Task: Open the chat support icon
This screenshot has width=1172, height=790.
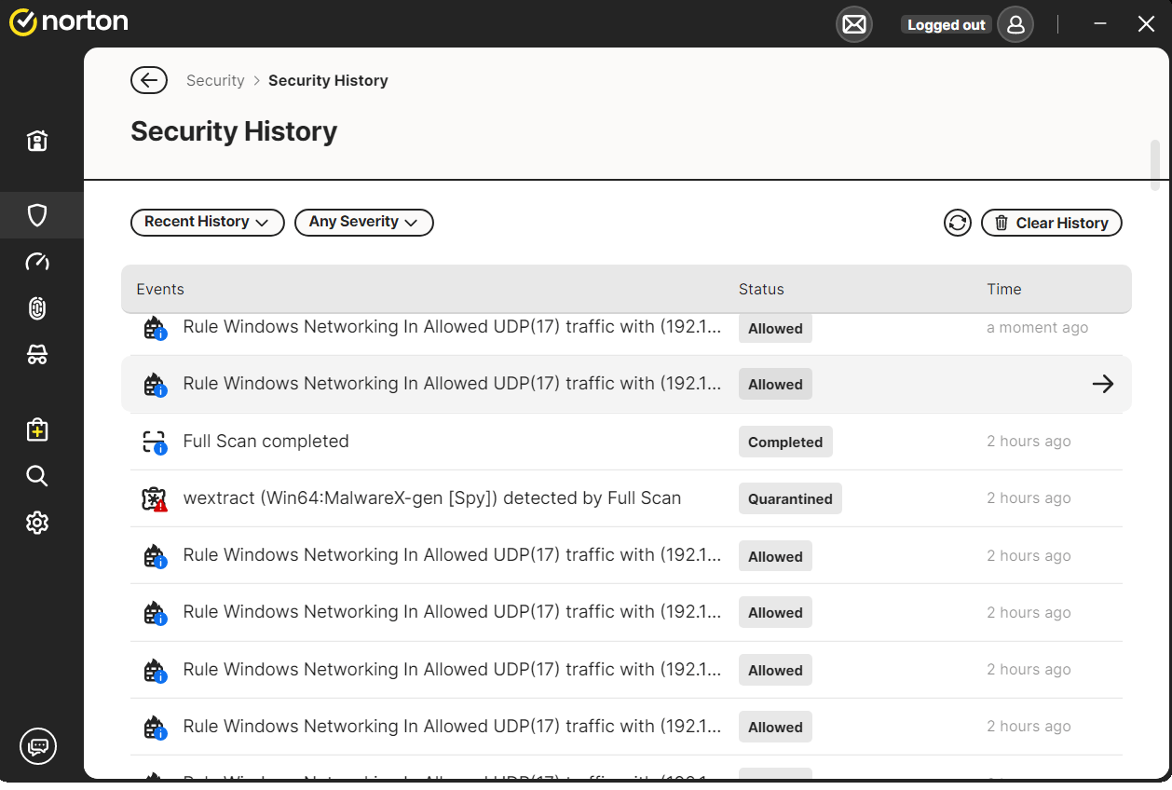Action: 38,746
